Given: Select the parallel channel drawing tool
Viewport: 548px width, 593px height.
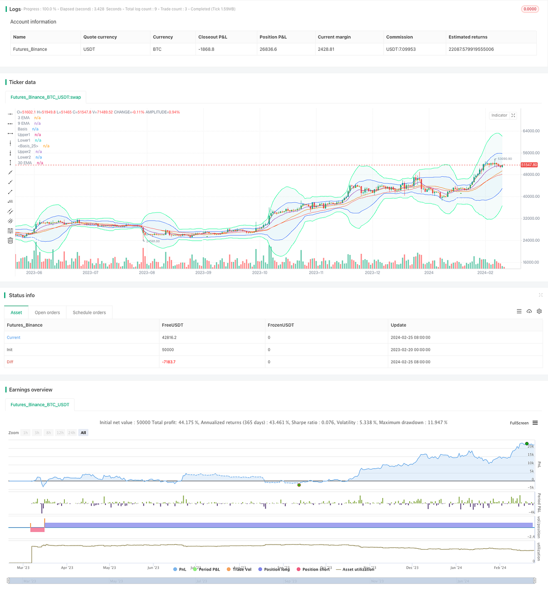Looking at the screenshot, I should (x=10, y=212).
